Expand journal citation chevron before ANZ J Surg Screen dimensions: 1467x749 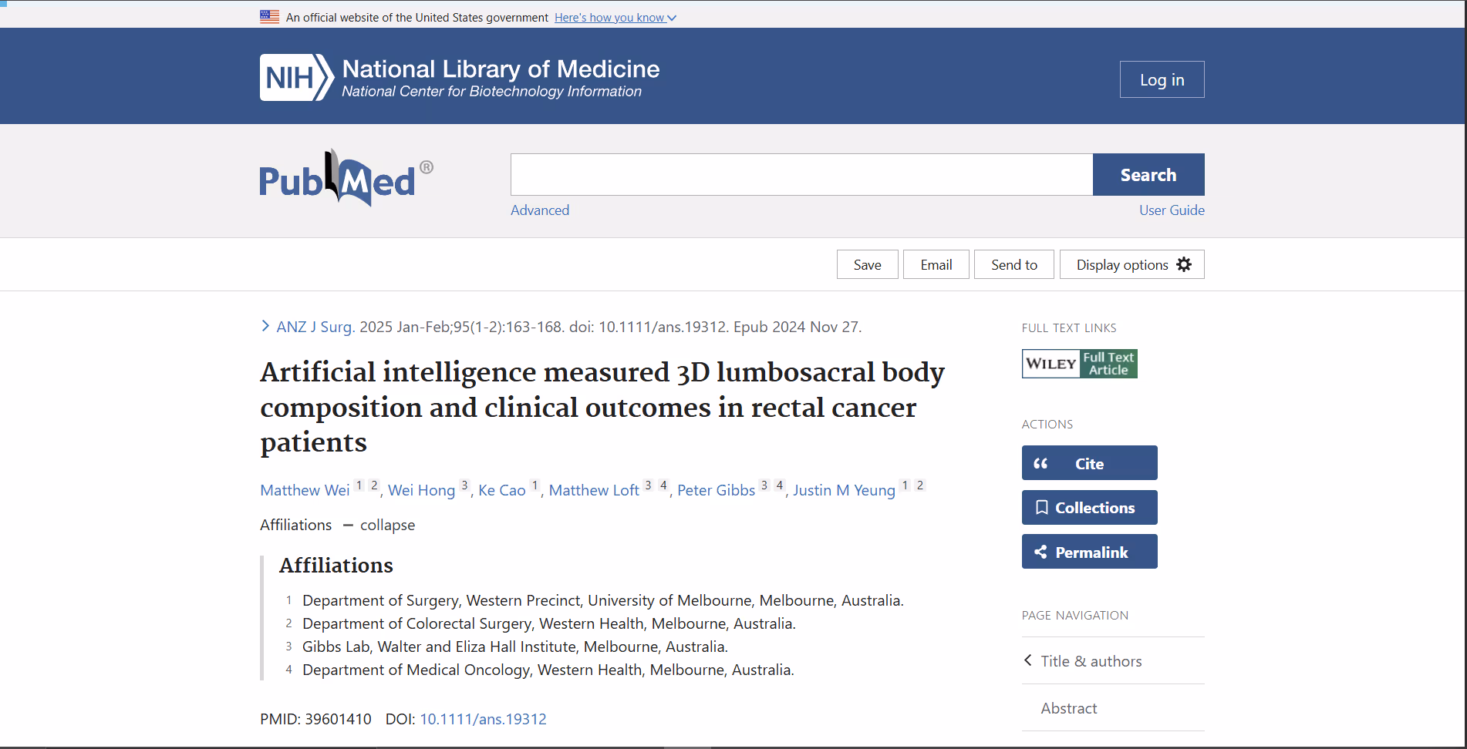(x=265, y=326)
